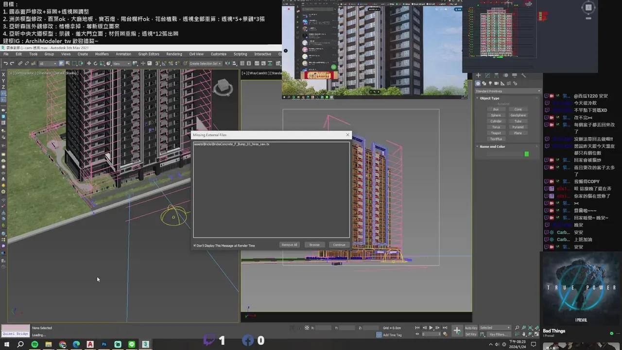
Task: Open Photoshop from the Windows taskbar
Action: tap(104, 344)
